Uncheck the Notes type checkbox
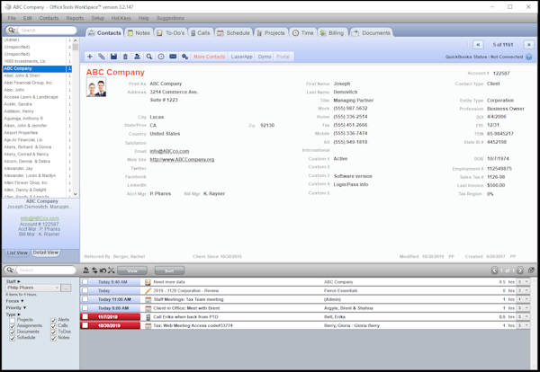Image resolution: width=540 pixels, height=372 pixels. pyautogui.click(x=53, y=338)
